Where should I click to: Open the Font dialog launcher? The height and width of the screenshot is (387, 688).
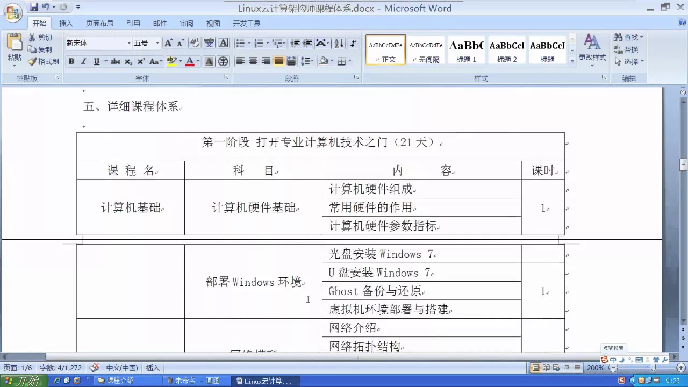(x=227, y=78)
